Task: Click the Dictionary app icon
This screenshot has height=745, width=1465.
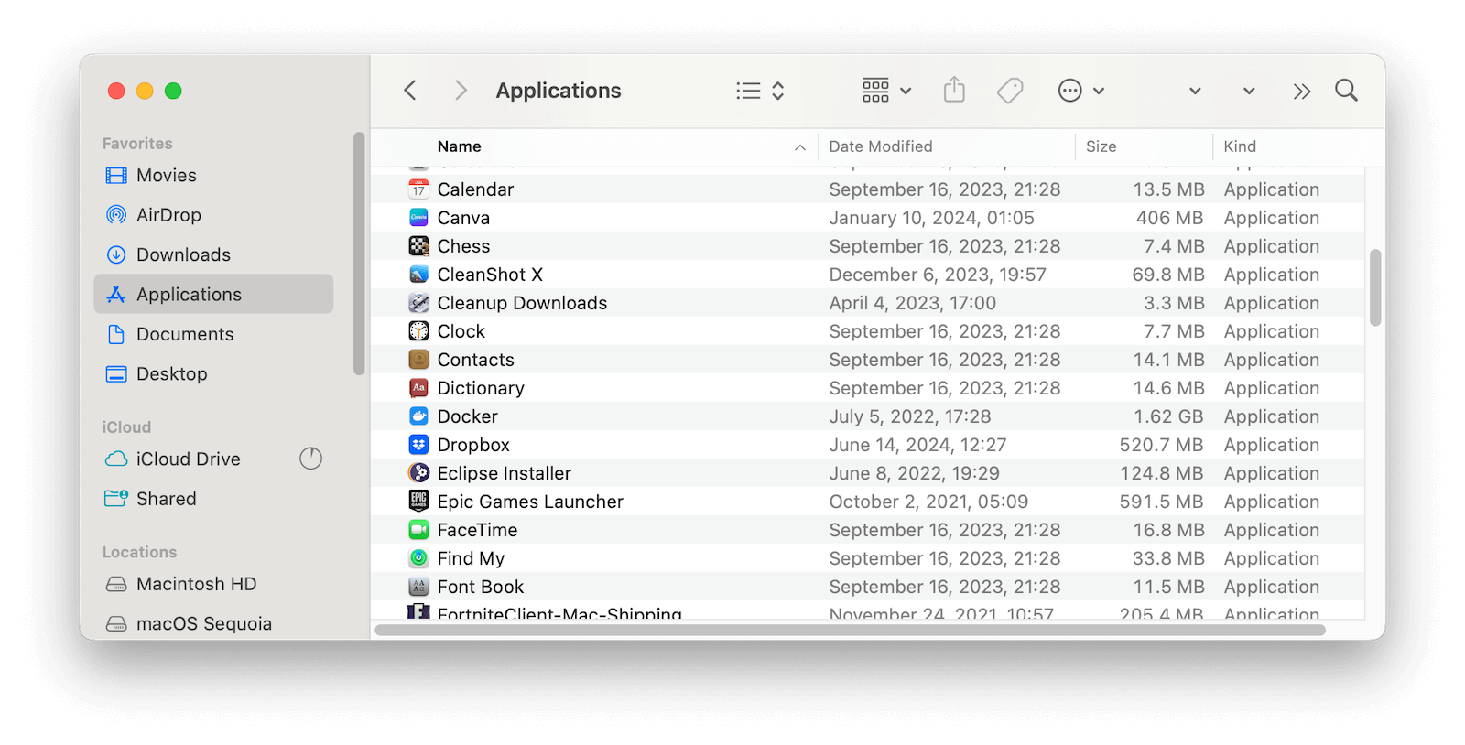Action: tap(418, 388)
